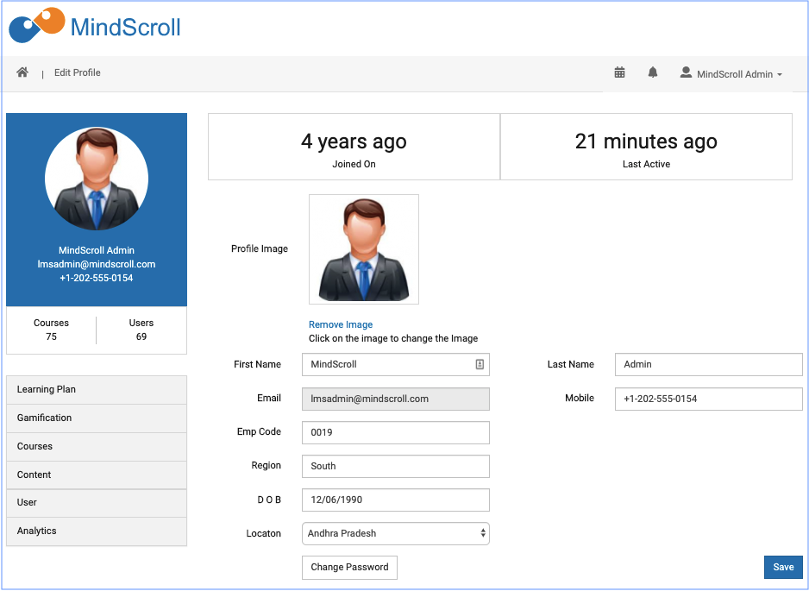Go to the Home icon
The height and width of the screenshot is (591, 809).
click(x=22, y=72)
